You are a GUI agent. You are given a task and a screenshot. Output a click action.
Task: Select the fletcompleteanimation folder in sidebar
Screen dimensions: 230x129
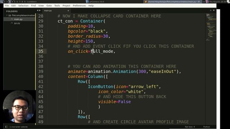(x=23, y=15)
